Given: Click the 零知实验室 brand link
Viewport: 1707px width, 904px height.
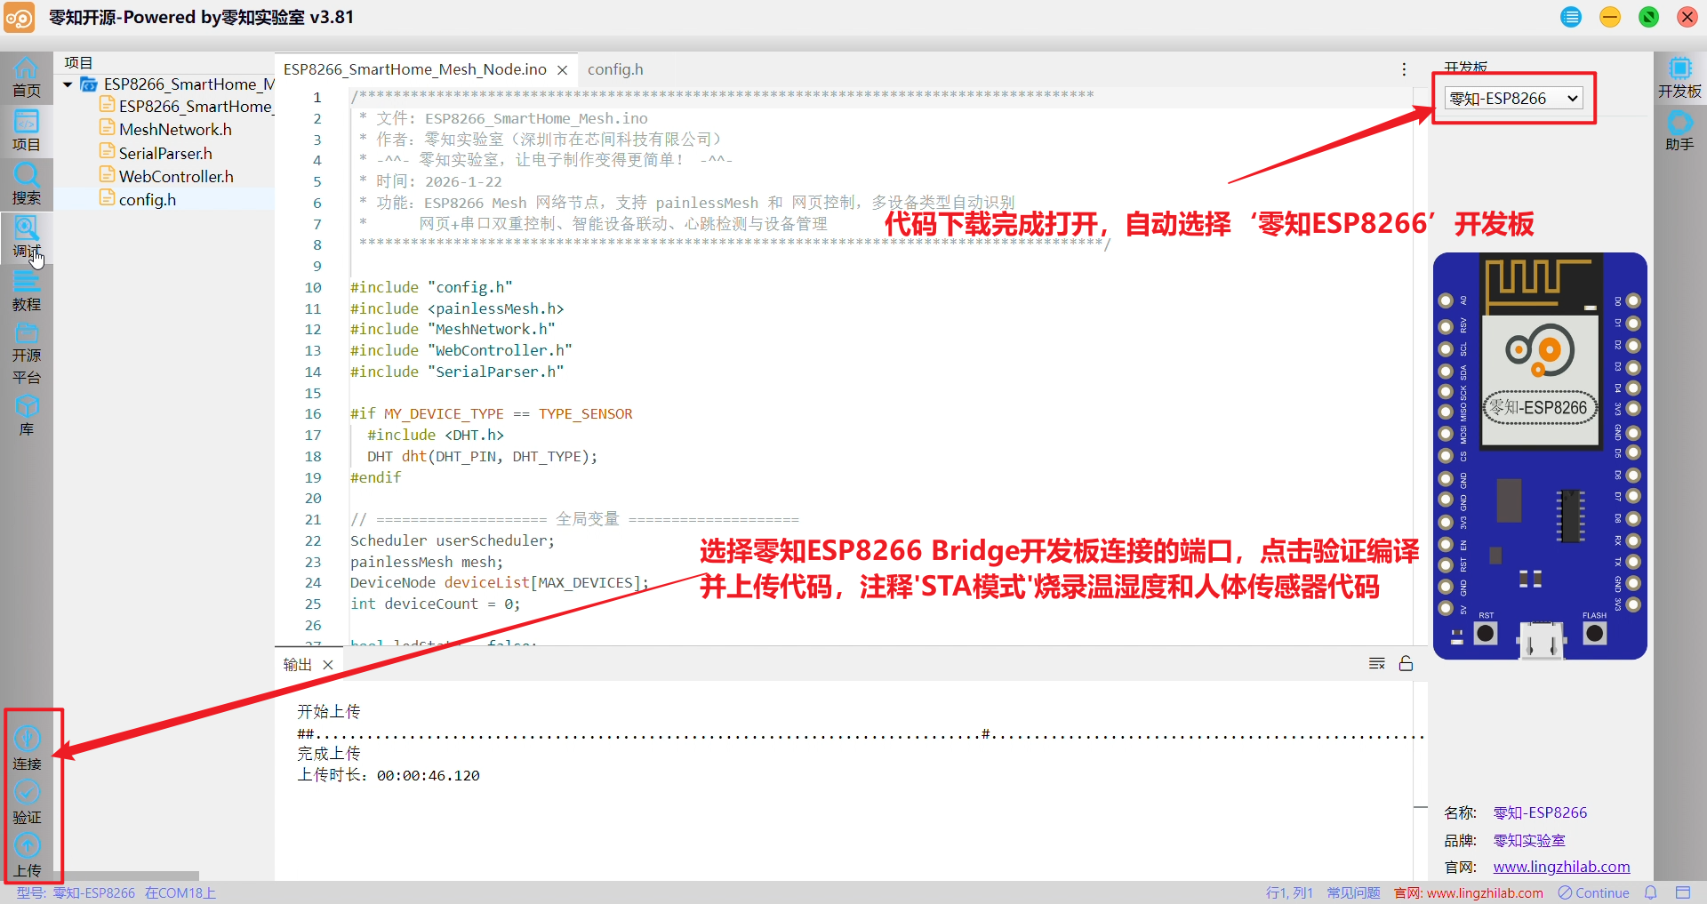Looking at the screenshot, I should point(1529,840).
